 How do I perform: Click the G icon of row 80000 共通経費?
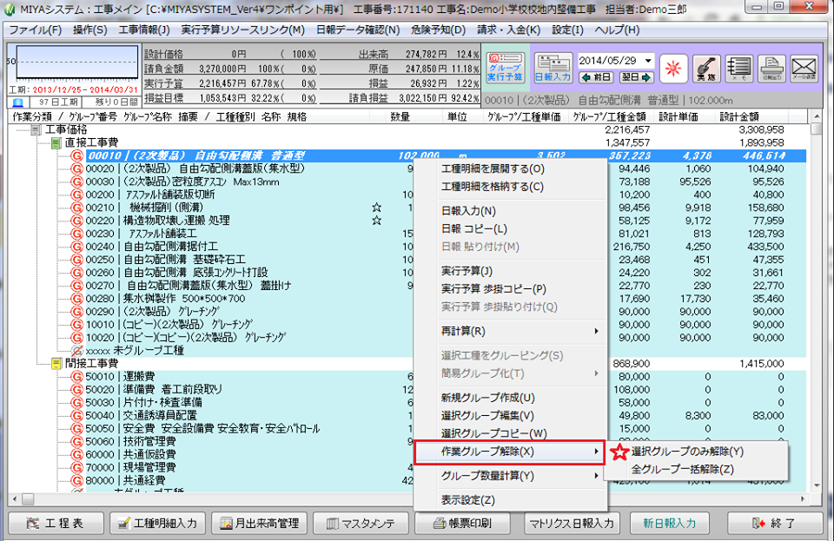click(77, 480)
